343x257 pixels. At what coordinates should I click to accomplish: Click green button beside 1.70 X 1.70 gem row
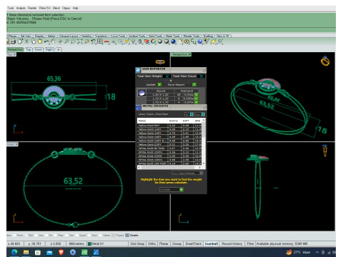pos(197,102)
